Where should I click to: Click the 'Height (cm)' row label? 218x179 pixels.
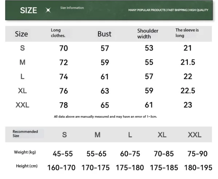pyautogui.click(x=27, y=166)
